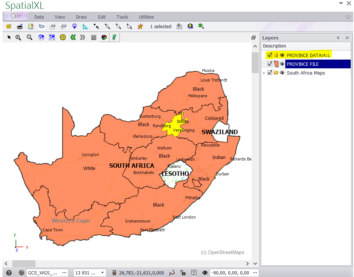Click the grid display icon
The height and width of the screenshot is (277, 354).
pyautogui.click(x=94, y=37)
